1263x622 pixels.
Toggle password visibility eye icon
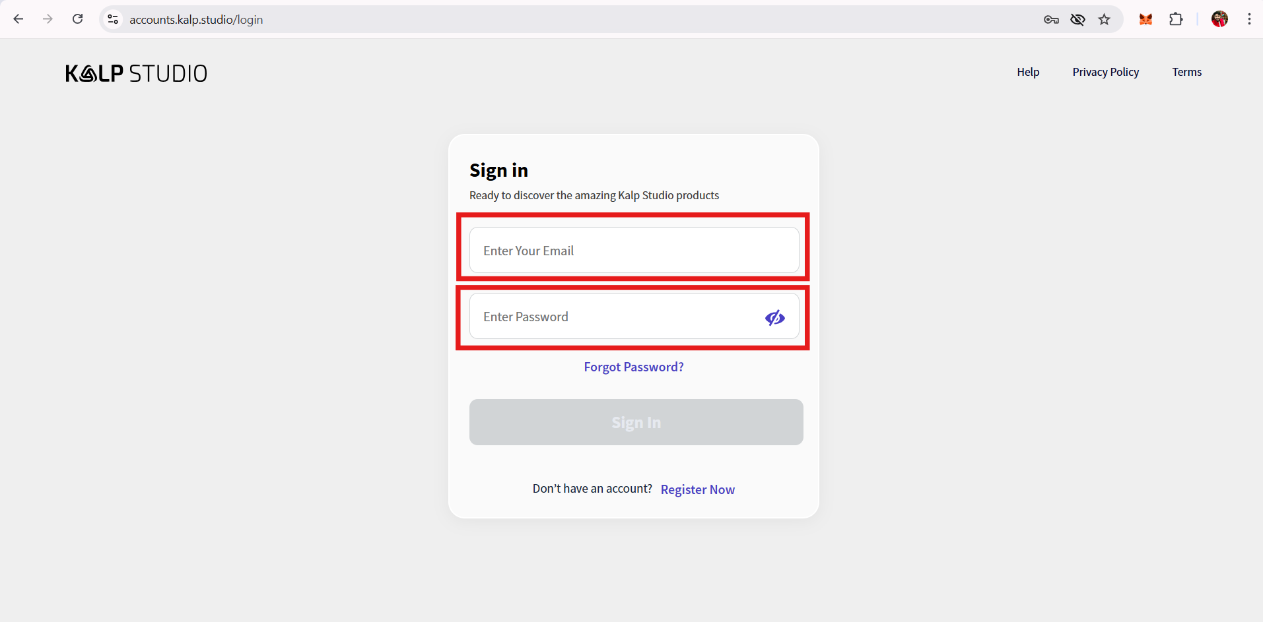pyautogui.click(x=774, y=317)
